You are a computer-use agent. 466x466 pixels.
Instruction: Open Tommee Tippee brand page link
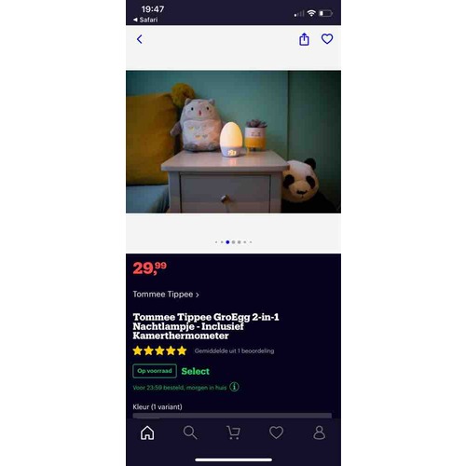point(163,295)
